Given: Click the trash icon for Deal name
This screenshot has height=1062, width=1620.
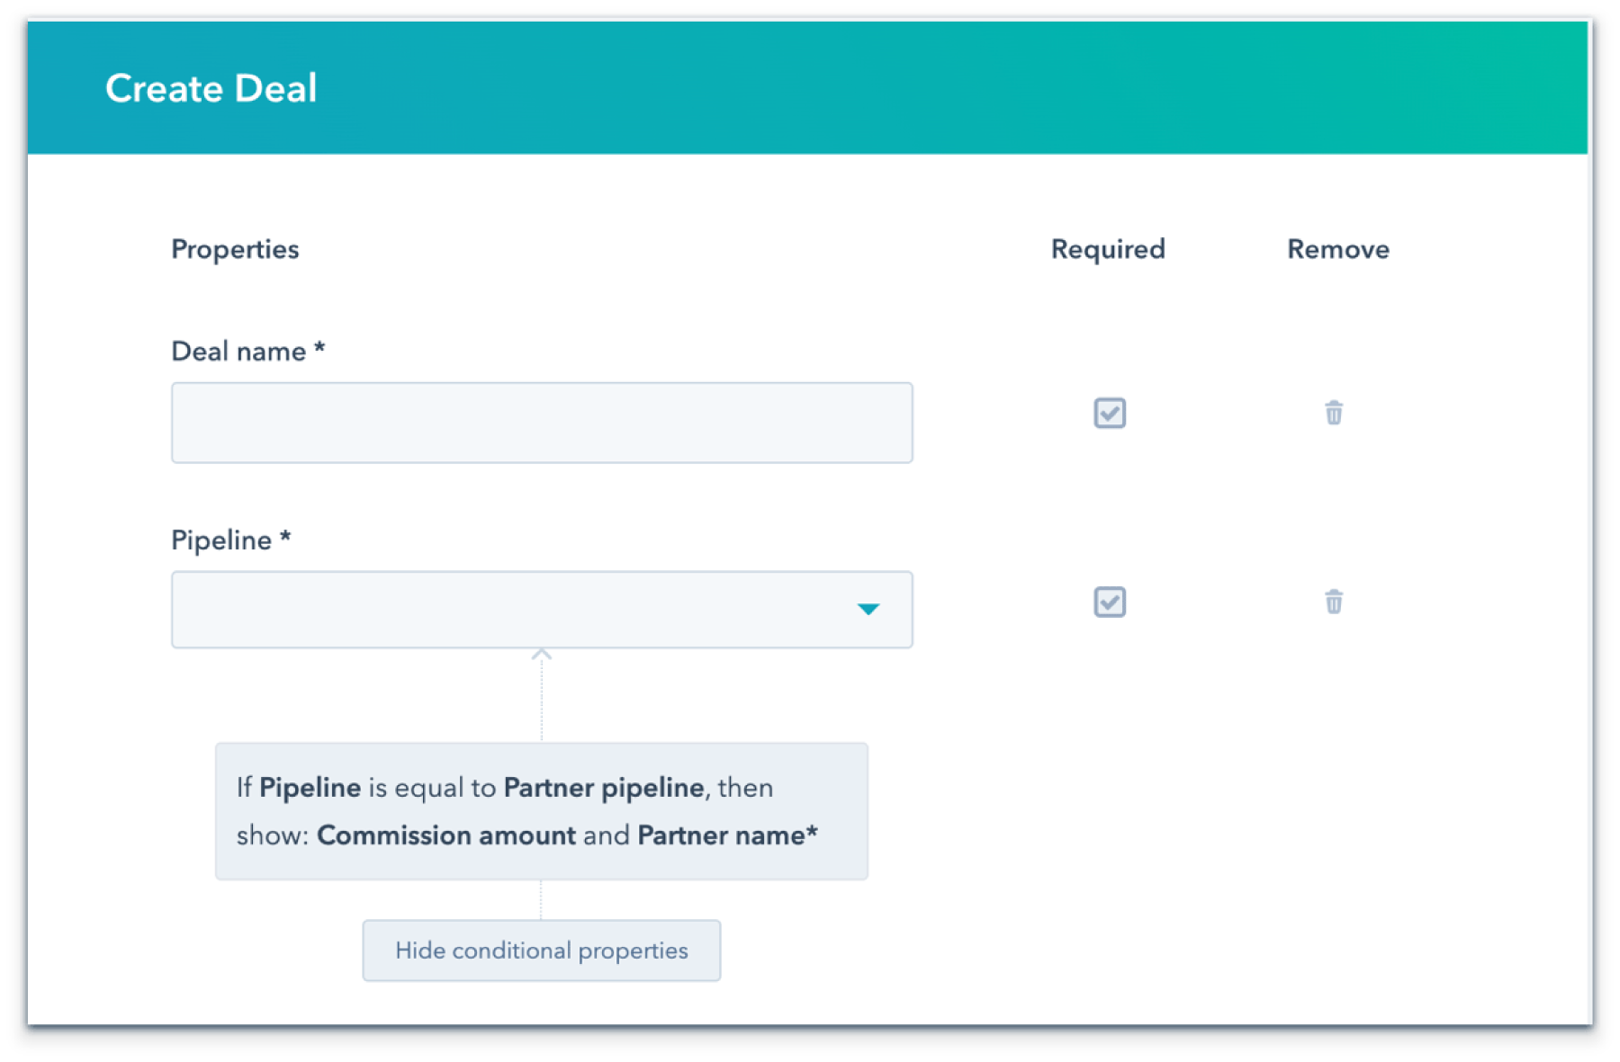Looking at the screenshot, I should click(1333, 413).
